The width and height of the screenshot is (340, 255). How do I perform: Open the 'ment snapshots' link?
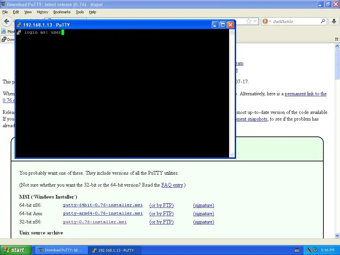click(252, 119)
